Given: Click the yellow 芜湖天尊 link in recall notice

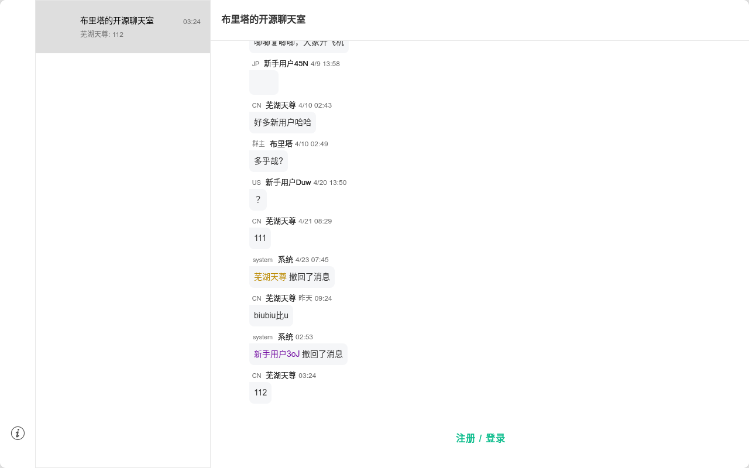Looking at the screenshot, I should (x=270, y=277).
